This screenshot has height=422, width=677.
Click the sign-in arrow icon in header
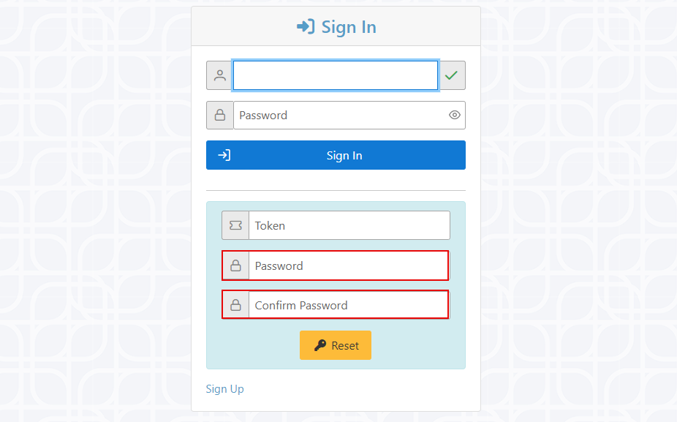pos(306,27)
